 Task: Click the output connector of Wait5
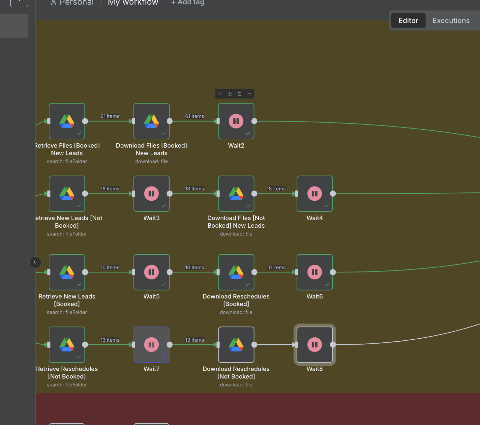170,272
